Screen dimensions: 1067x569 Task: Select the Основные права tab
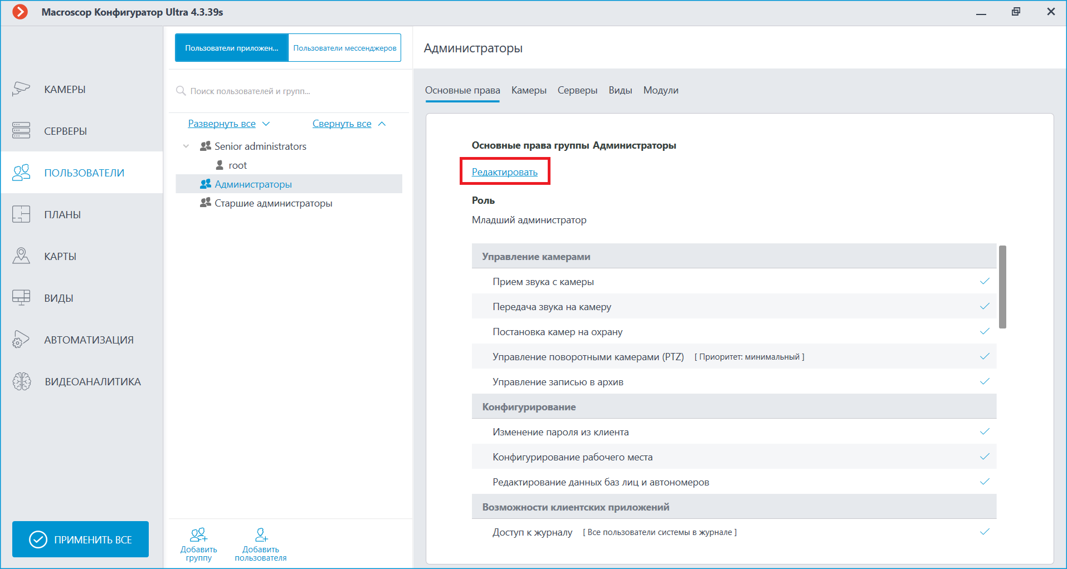(x=462, y=90)
